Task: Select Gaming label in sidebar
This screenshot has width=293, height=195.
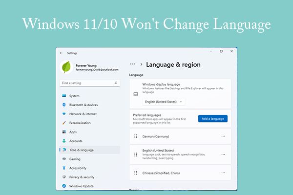Action: click(75, 159)
